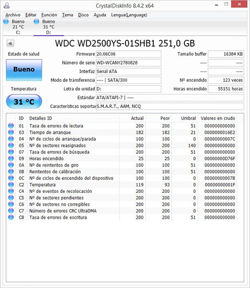
Task: Click status orb for Tiempo de arranque
Action: click(11, 132)
